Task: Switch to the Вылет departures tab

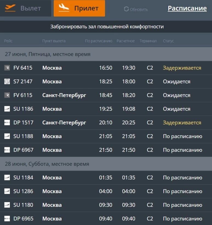Action: click(x=26, y=8)
